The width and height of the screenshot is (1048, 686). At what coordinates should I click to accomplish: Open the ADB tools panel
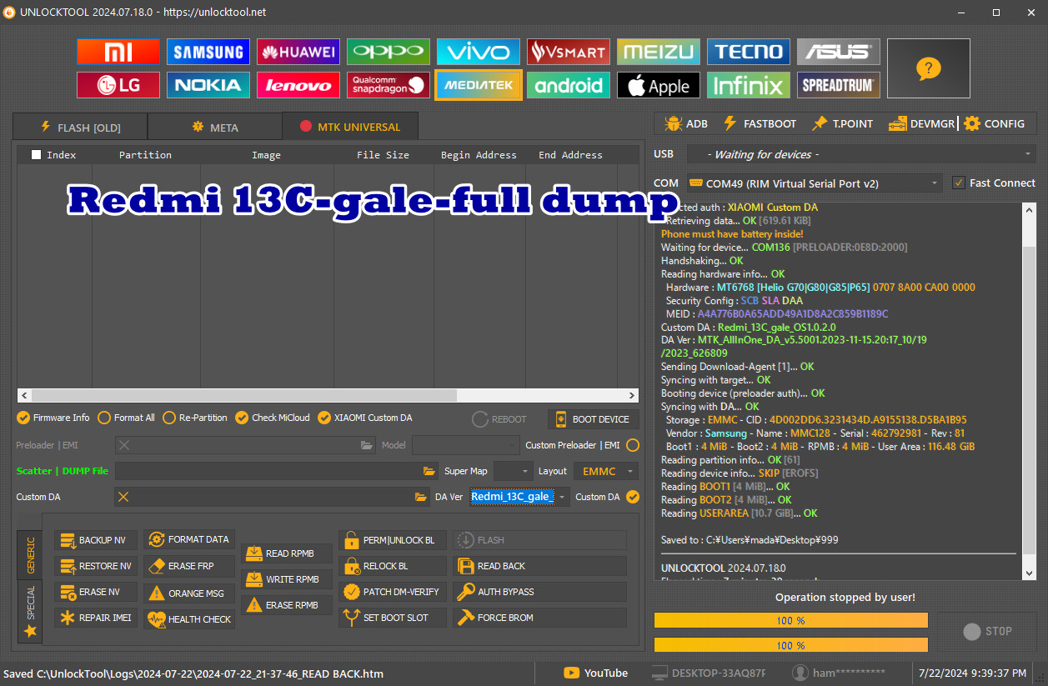tap(686, 123)
